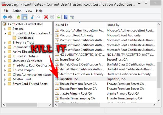Select McAfee Trust in the tree
The width and height of the screenshot is (163, 115).
(22, 79)
